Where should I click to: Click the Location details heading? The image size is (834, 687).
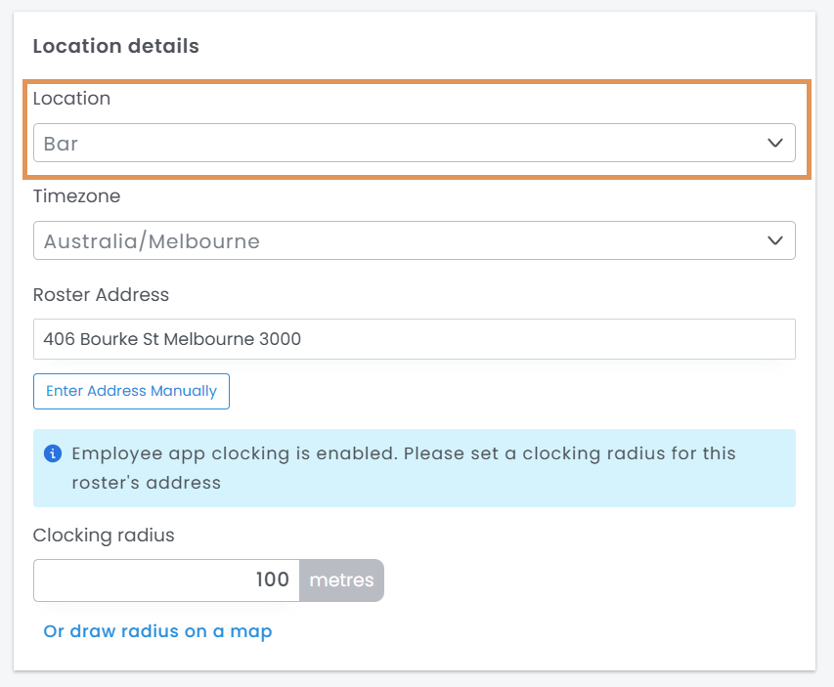115,46
